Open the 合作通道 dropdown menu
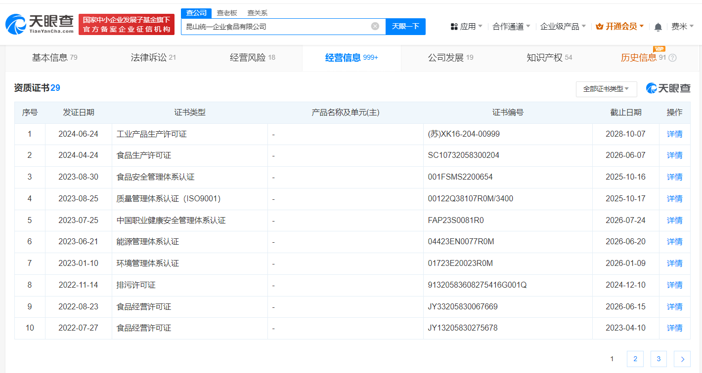The image size is (702, 373). point(511,27)
